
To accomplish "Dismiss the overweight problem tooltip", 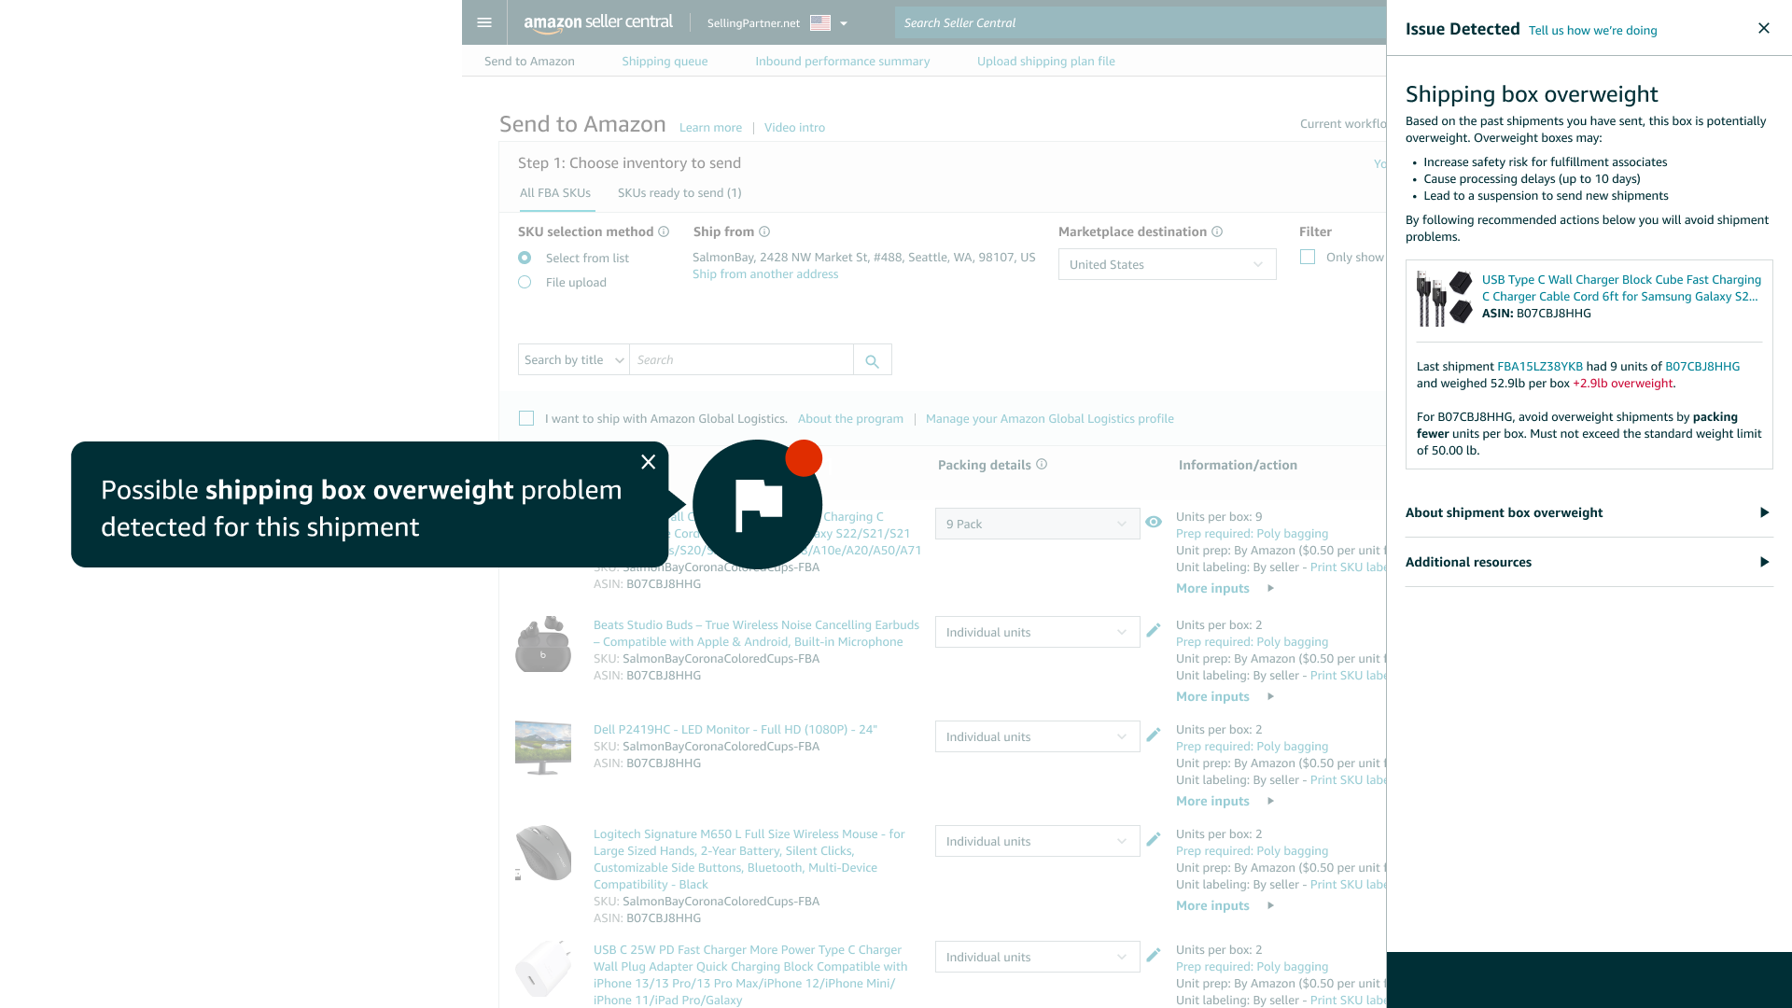I will tap(649, 461).
